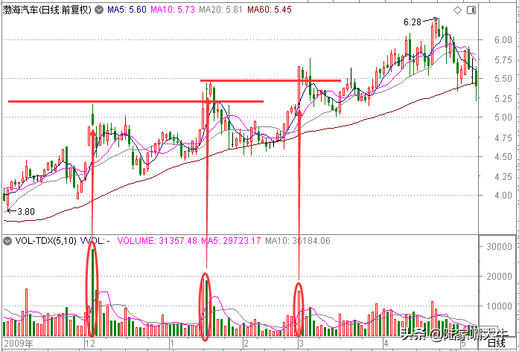Viewport: 519px width, 351px height.
Task: Click the VOLUME: 31357.48 value
Action: coord(157,241)
